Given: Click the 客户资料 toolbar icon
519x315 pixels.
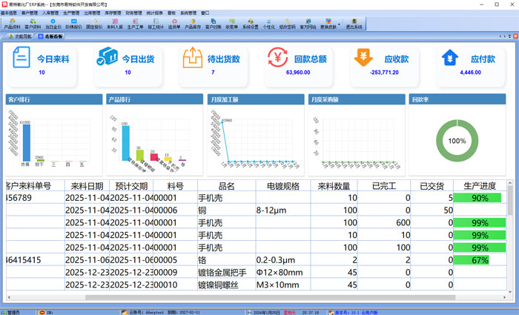Looking at the screenshot, I should (33, 24).
